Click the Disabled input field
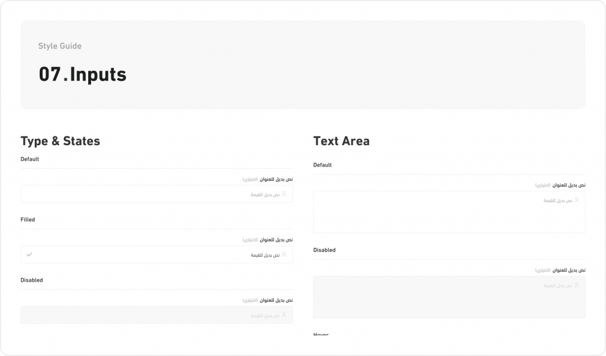 click(157, 315)
